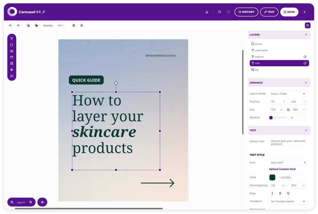318x214 pixels.
Task: Click the dark green text color swatch
Action: (x=272, y=177)
